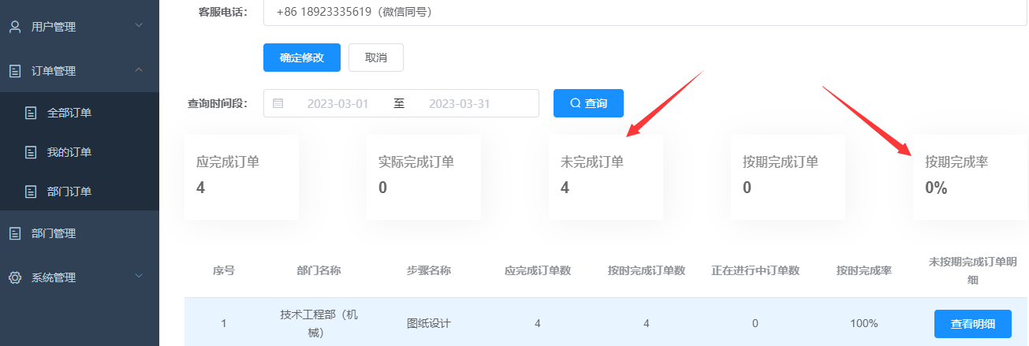
Task: Collapse 订单管理 menu with its chevron
Action: click(x=139, y=70)
